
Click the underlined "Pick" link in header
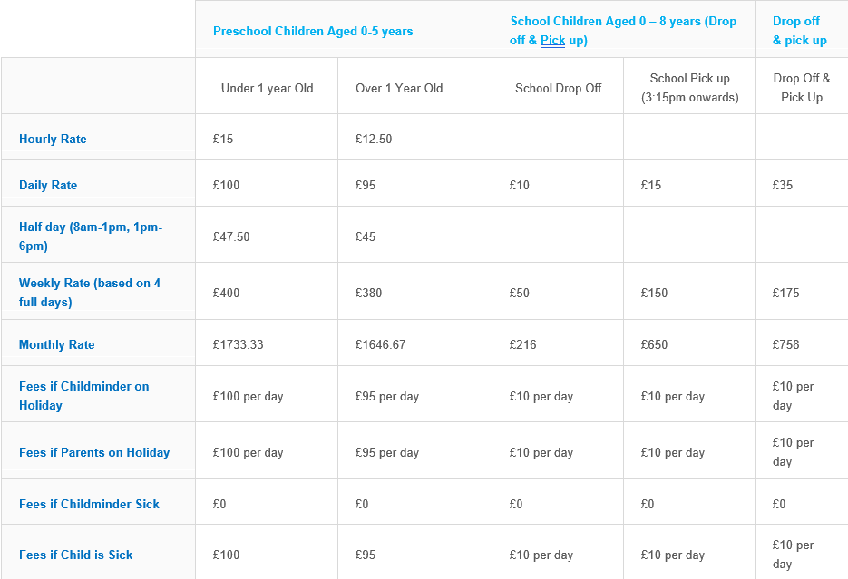[552, 41]
